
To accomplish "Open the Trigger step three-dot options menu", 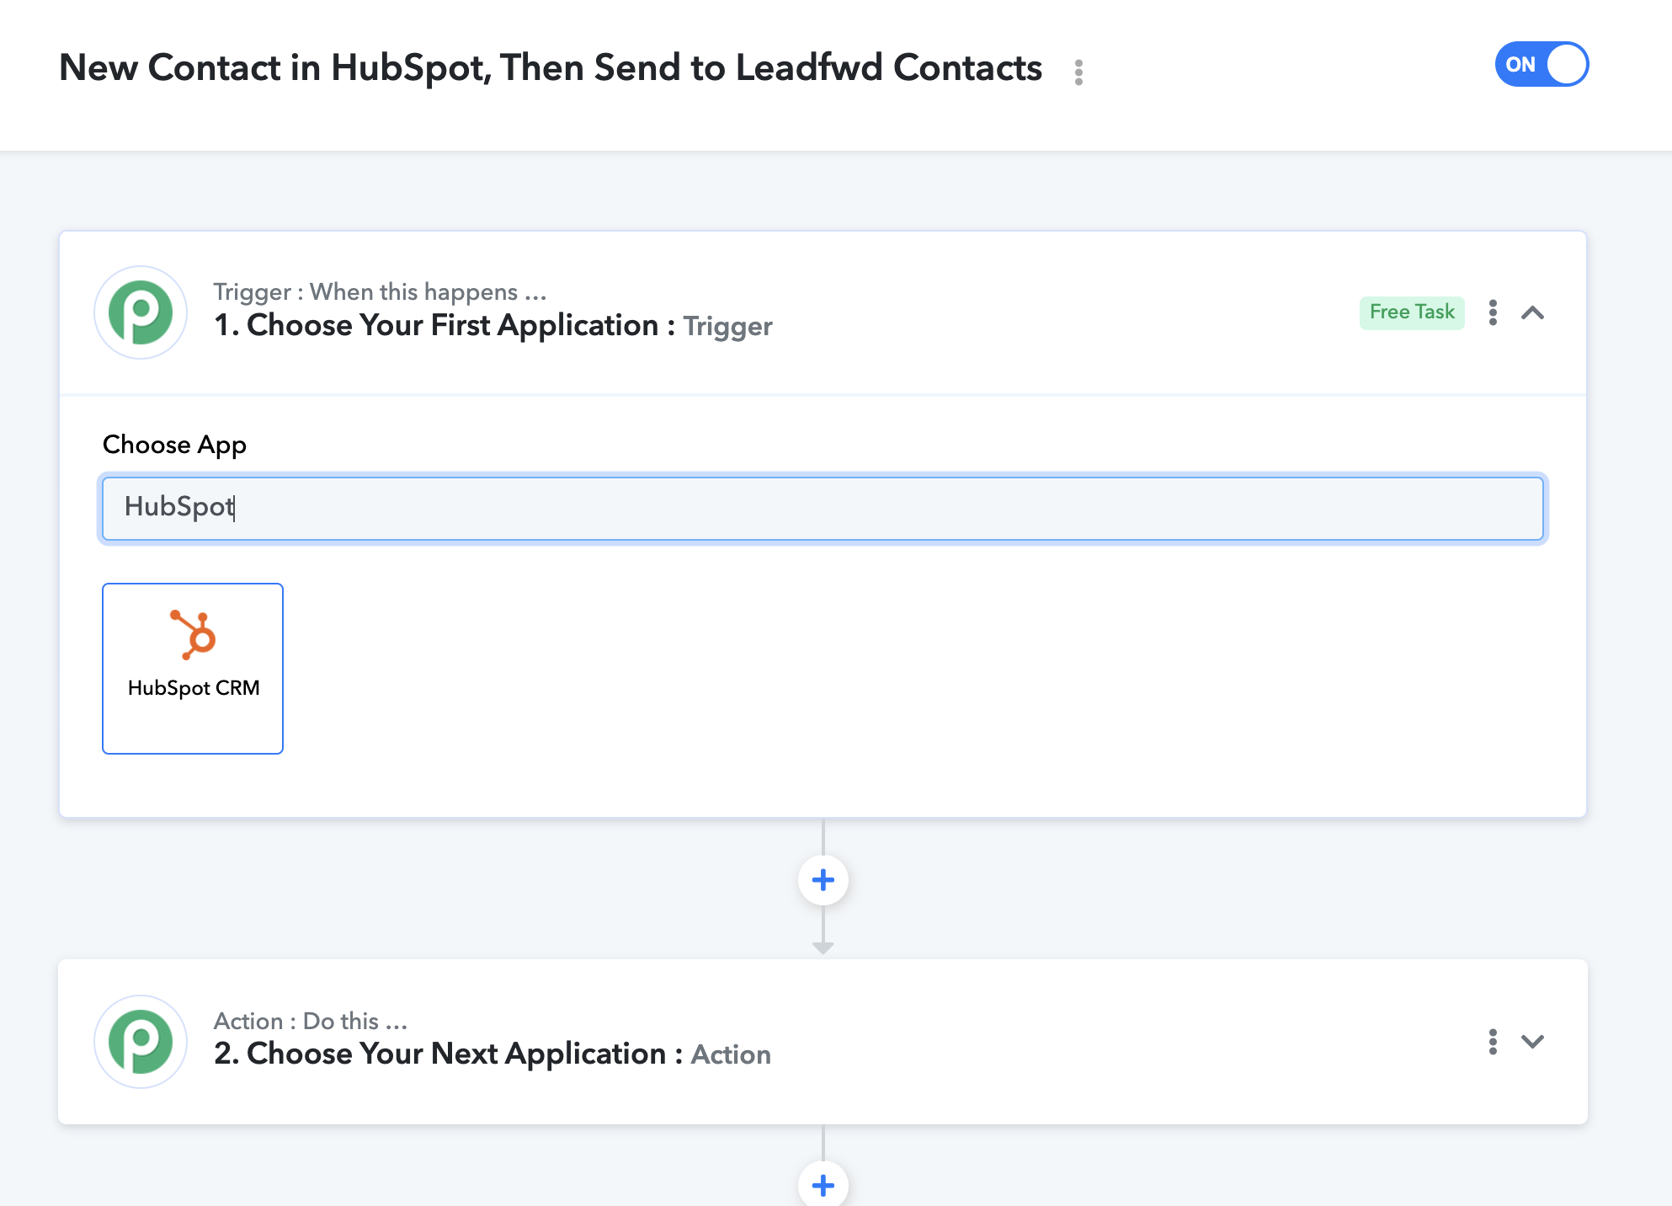I will [1493, 312].
